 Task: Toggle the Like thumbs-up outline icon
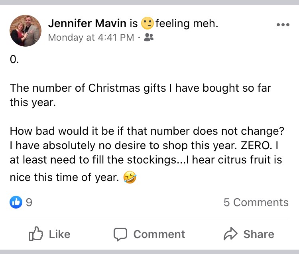click(x=35, y=234)
